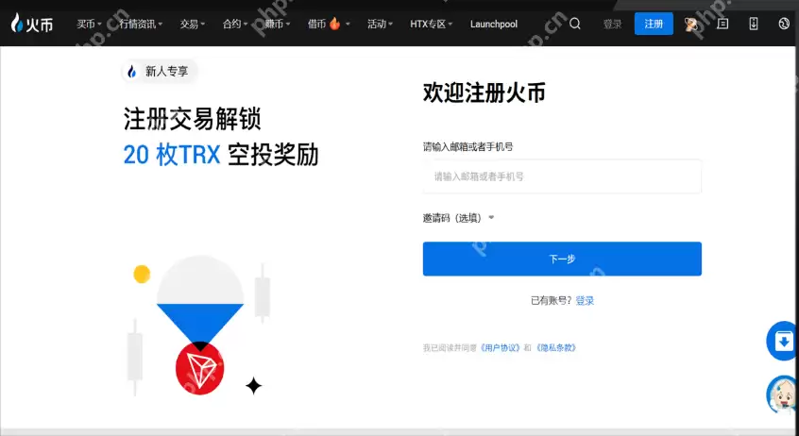Screen dimensions: 799x436
Task: Expand the 邀请码（选填）field
Action: point(459,218)
